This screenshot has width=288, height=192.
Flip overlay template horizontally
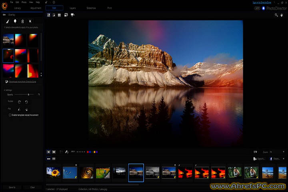pyautogui.click(x=19, y=109)
